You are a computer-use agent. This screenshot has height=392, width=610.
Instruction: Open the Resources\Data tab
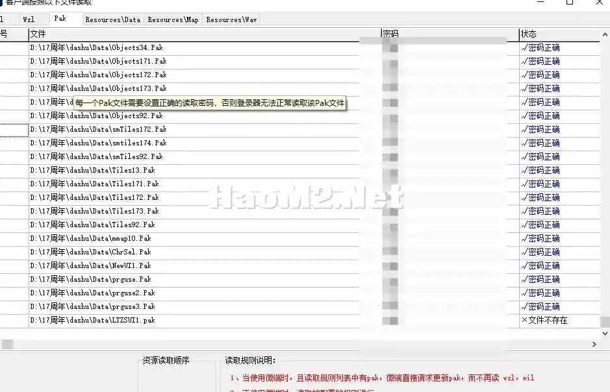pos(113,20)
